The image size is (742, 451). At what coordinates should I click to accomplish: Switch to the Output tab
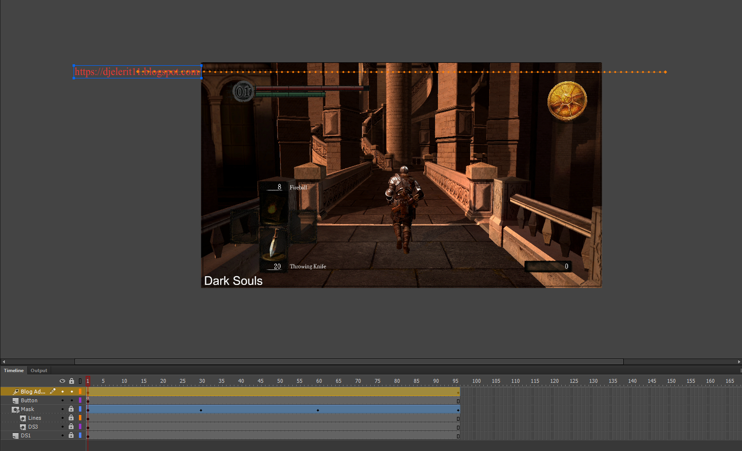pyautogui.click(x=39, y=371)
